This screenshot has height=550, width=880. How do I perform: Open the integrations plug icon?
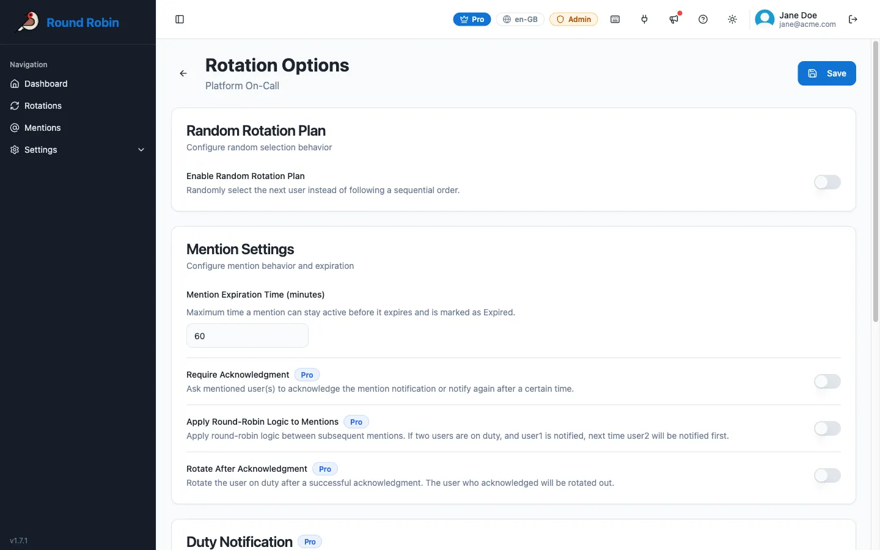click(645, 20)
